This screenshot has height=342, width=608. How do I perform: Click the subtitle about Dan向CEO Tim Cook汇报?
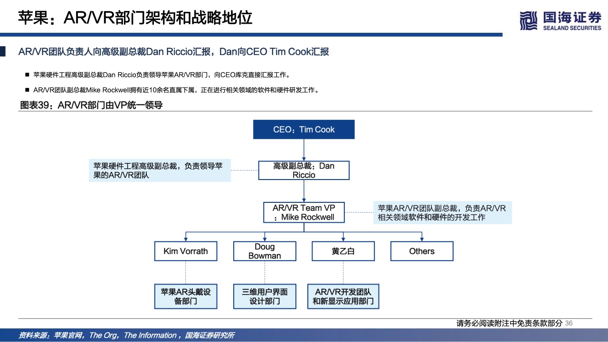173,52
